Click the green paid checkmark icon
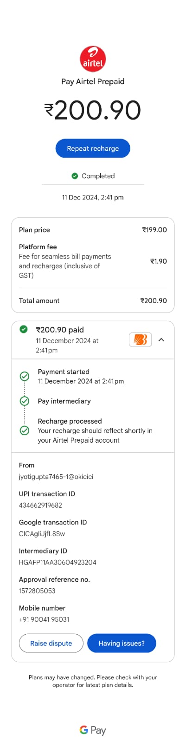Image resolution: width=186 pixels, height=744 pixels. point(24,329)
